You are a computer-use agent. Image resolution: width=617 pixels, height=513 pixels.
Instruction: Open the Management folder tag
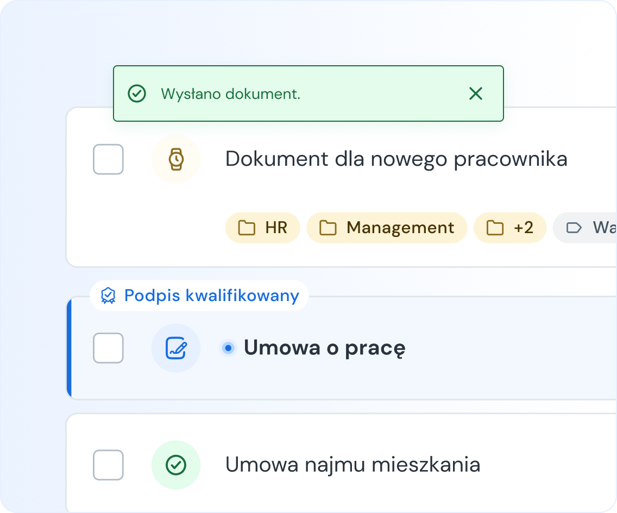coord(387,228)
